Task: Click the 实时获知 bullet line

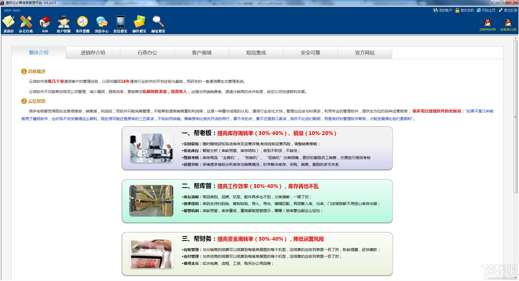Action: click(x=251, y=144)
